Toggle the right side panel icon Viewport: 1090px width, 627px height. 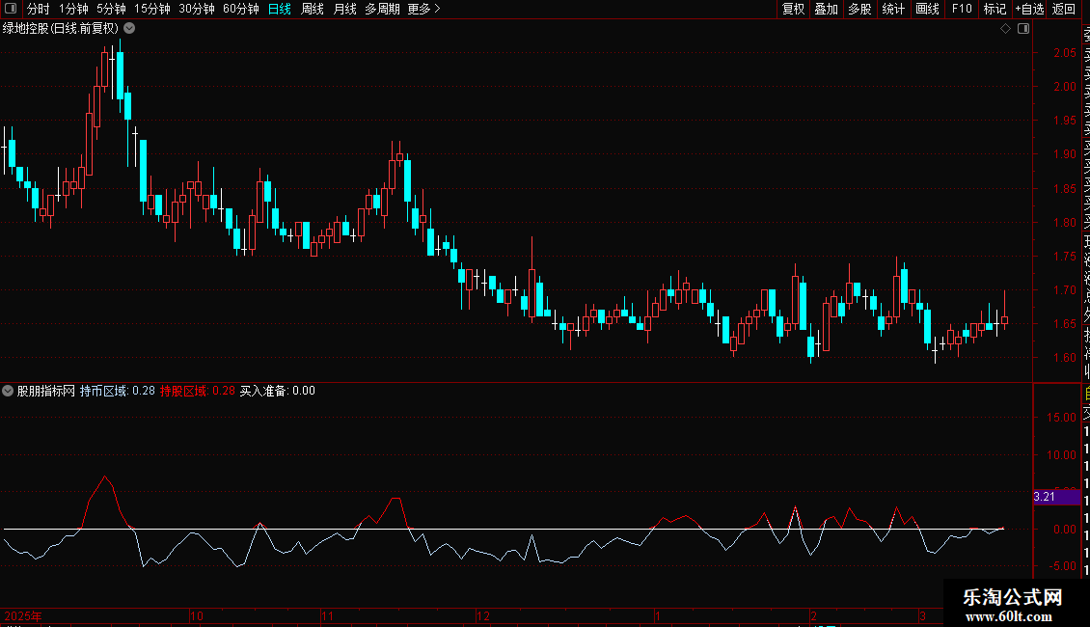click(x=1023, y=29)
